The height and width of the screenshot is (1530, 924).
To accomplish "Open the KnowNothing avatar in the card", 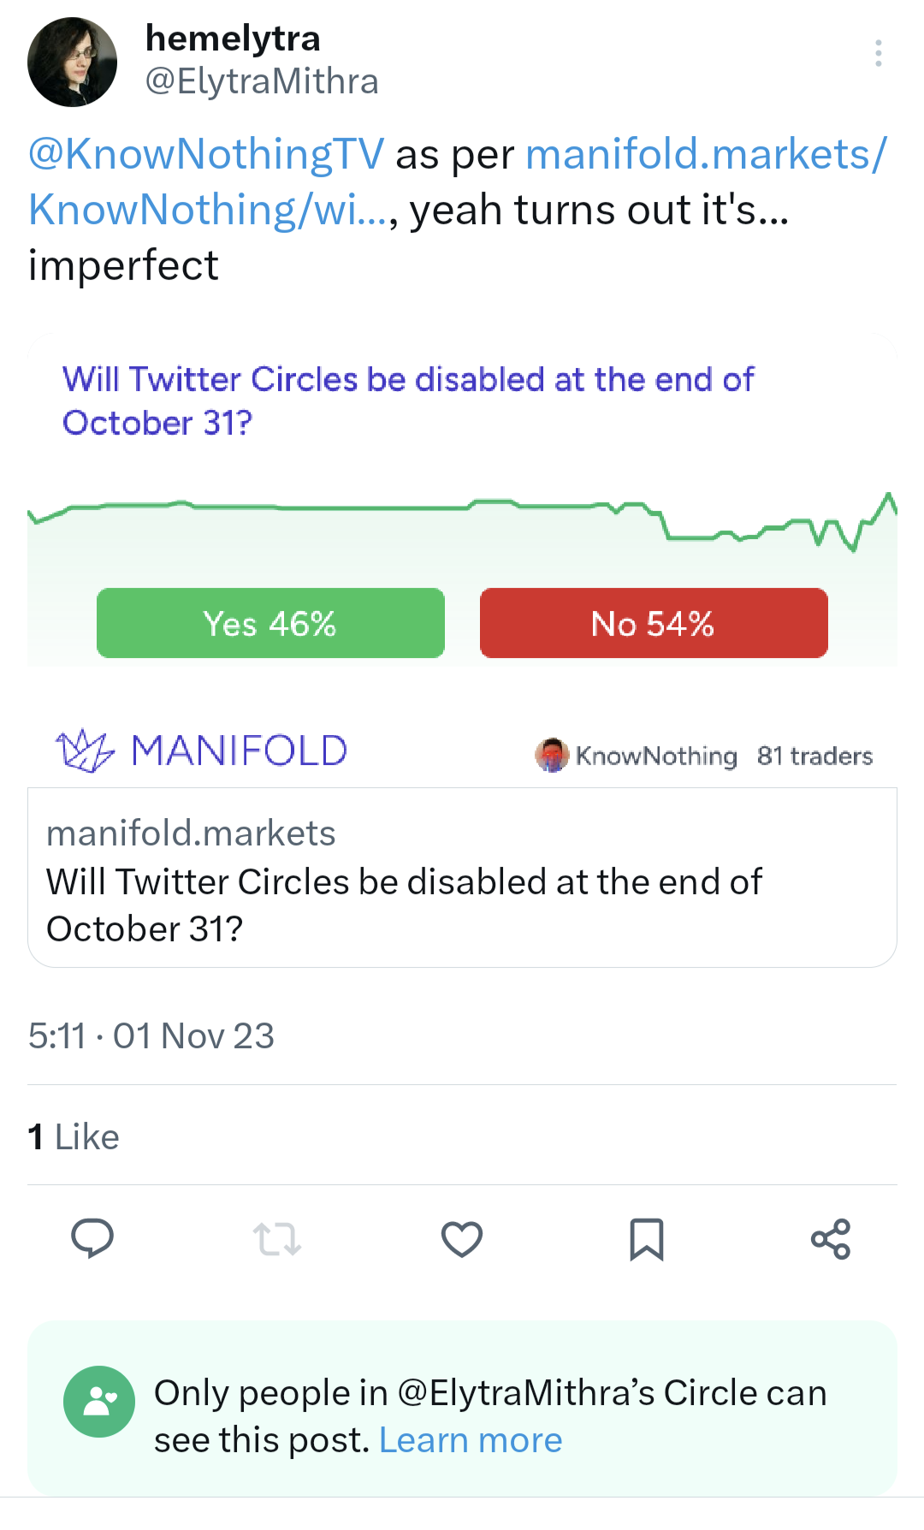I will click(x=552, y=755).
